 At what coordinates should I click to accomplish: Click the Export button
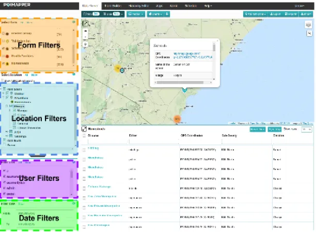click(x=275, y=14)
